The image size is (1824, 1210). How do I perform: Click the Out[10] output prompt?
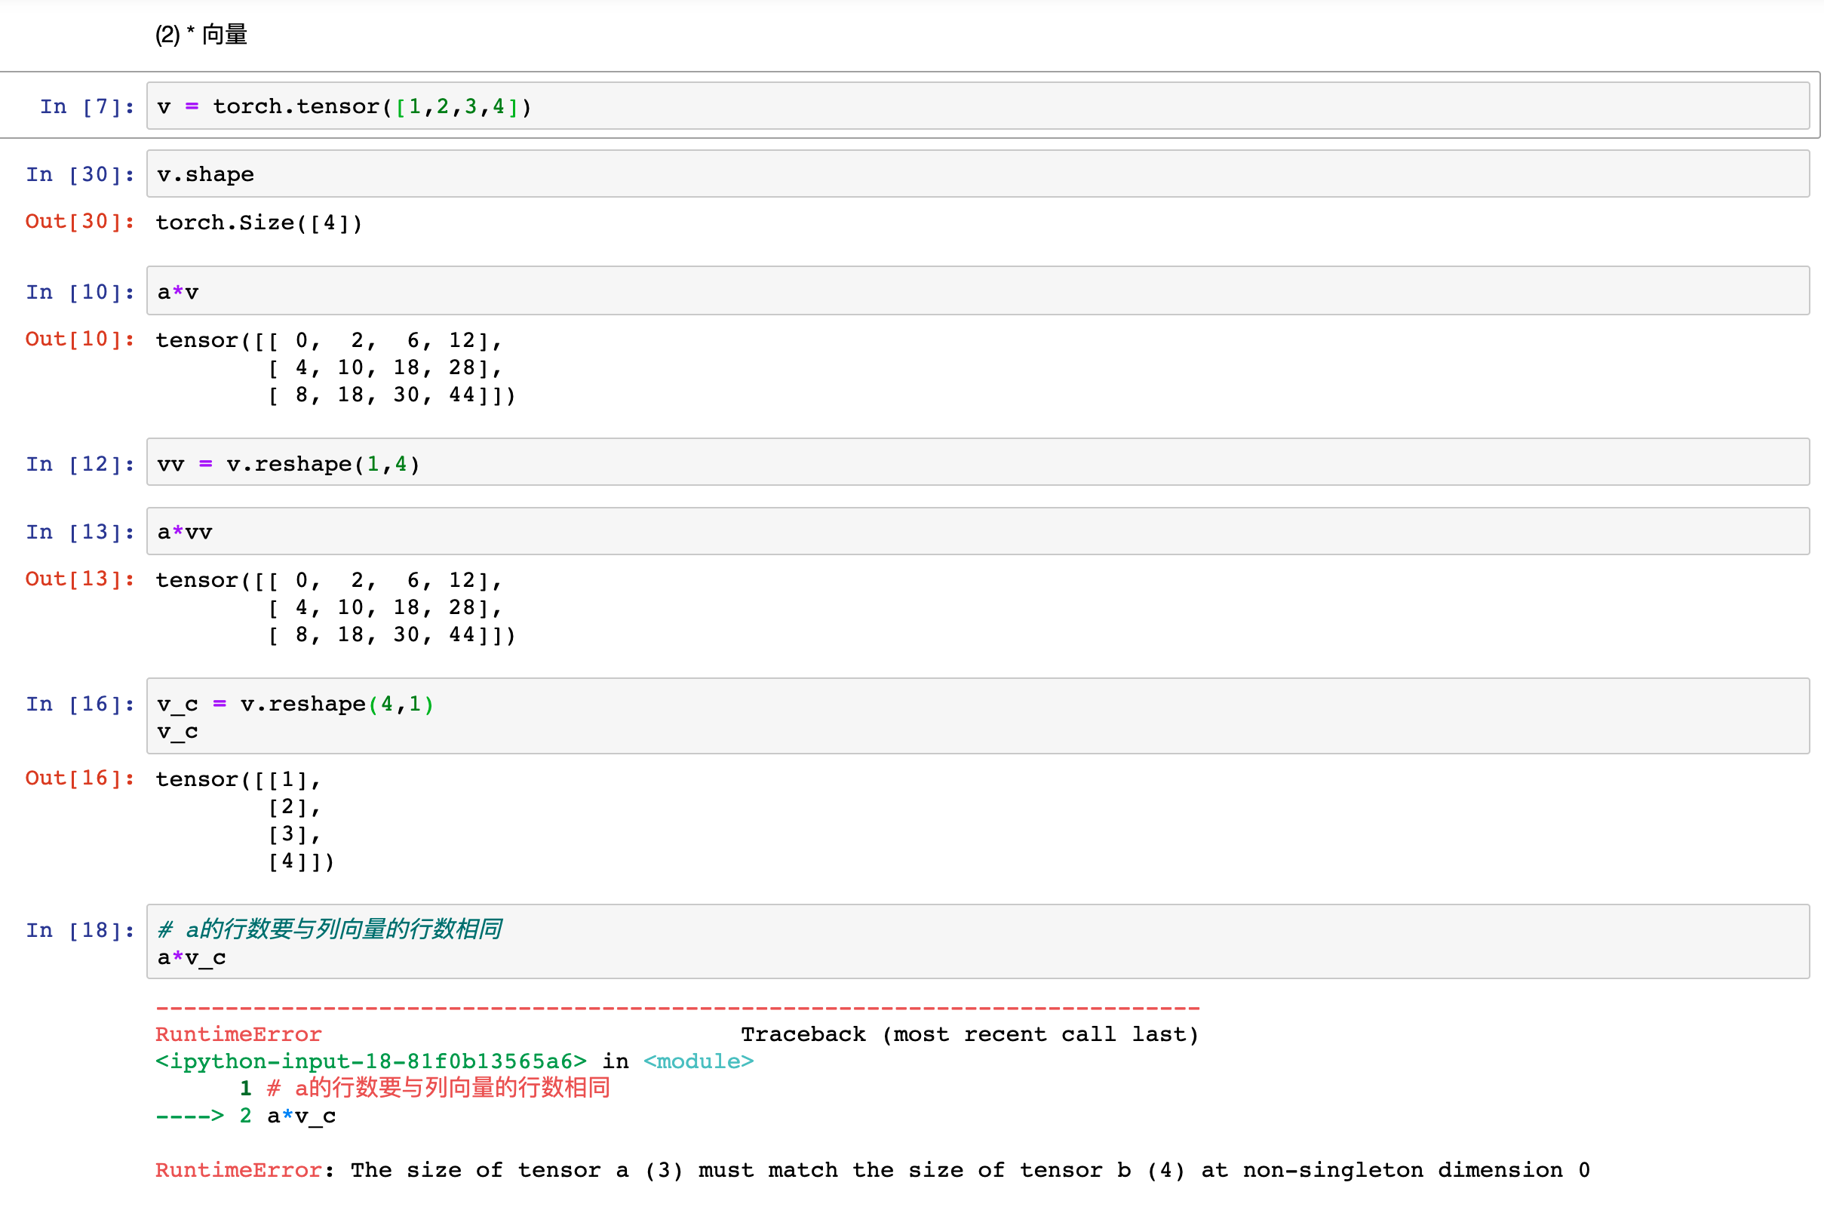pos(79,339)
